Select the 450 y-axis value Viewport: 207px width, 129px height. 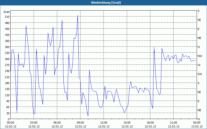click(x=7, y=29)
